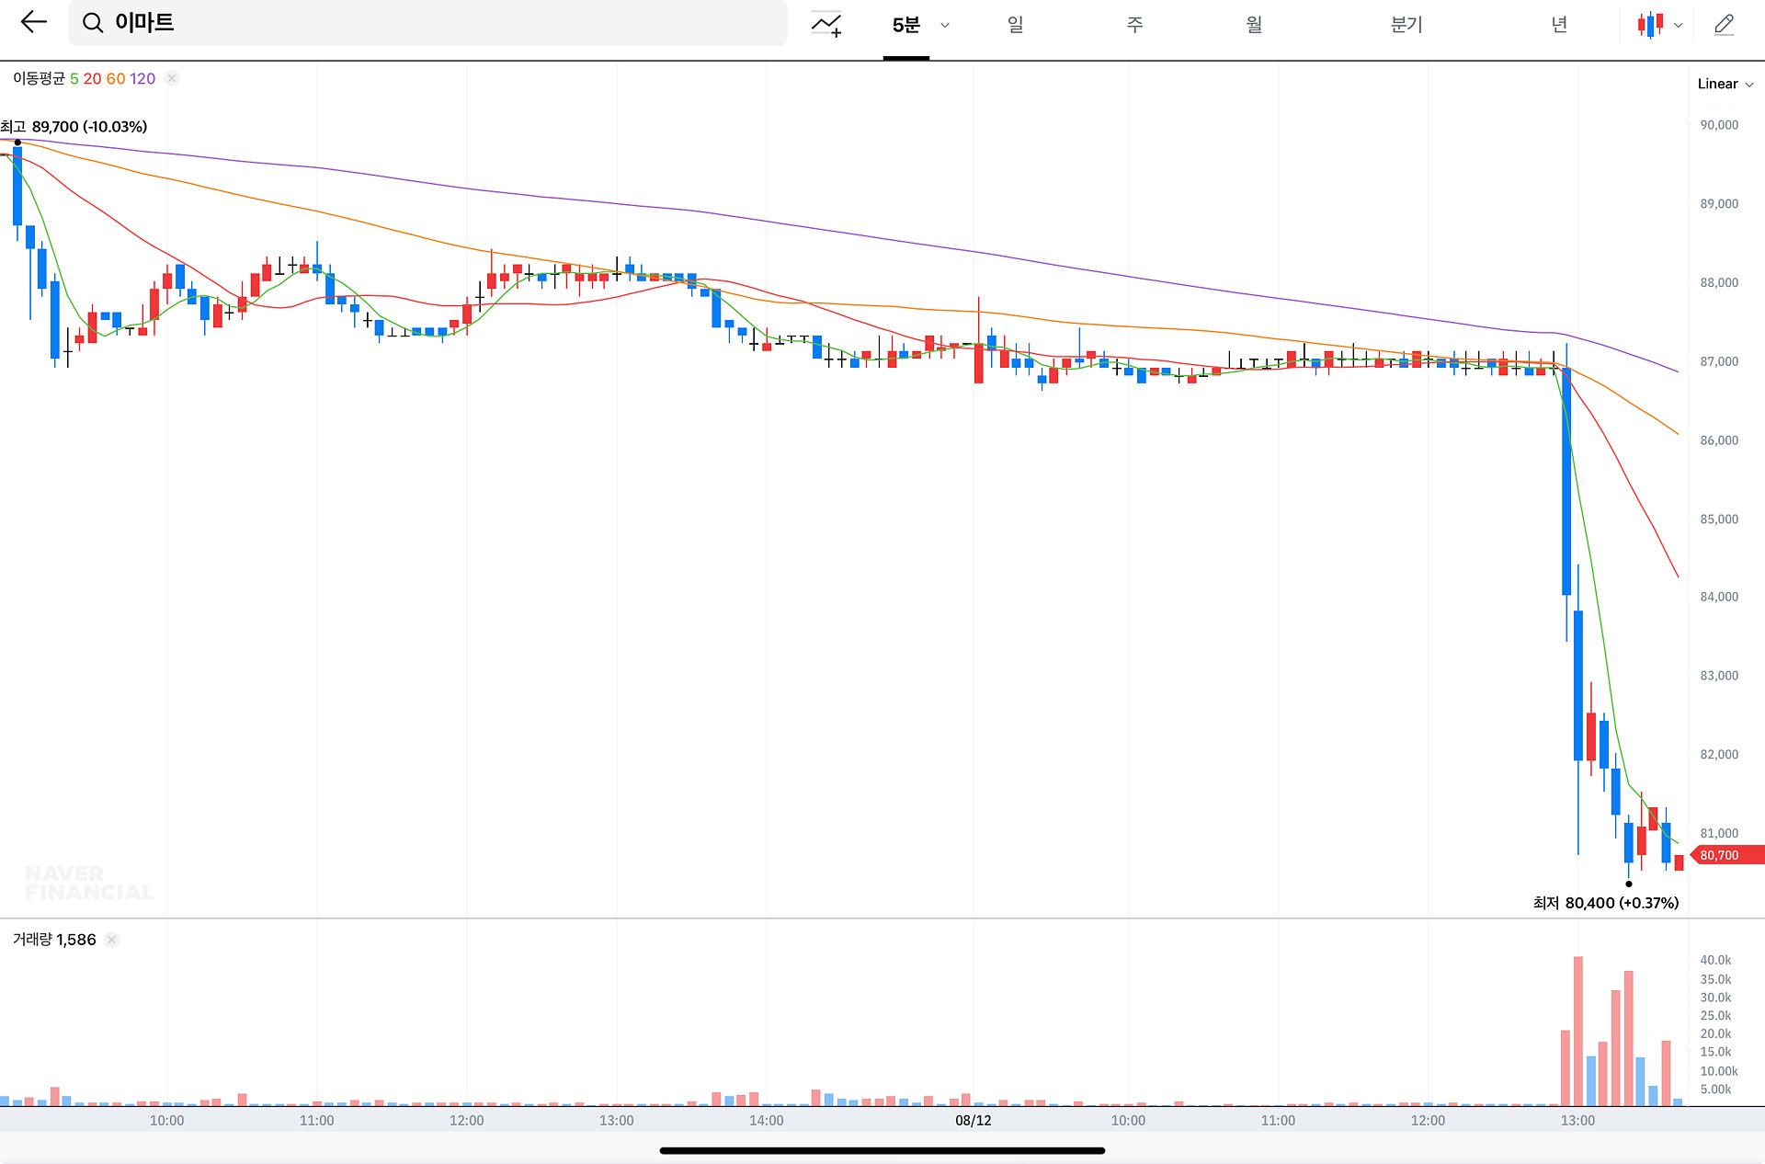
Task: Switch to the 일 daily tab
Action: point(1015,25)
